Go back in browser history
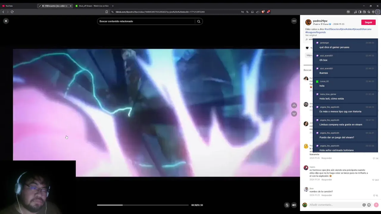 [3, 12]
